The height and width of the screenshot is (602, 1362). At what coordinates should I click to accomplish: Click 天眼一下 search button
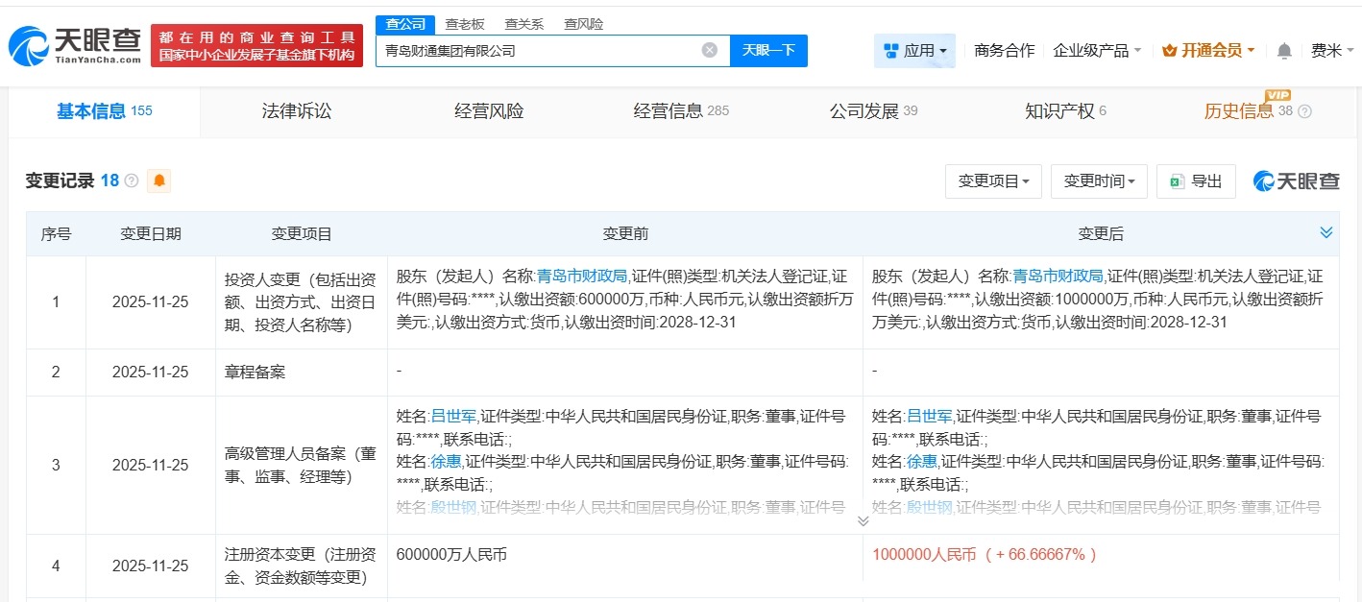[768, 50]
